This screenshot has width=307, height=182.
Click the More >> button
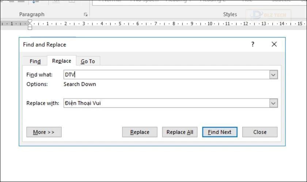pyautogui.click(x=44, y=132)
